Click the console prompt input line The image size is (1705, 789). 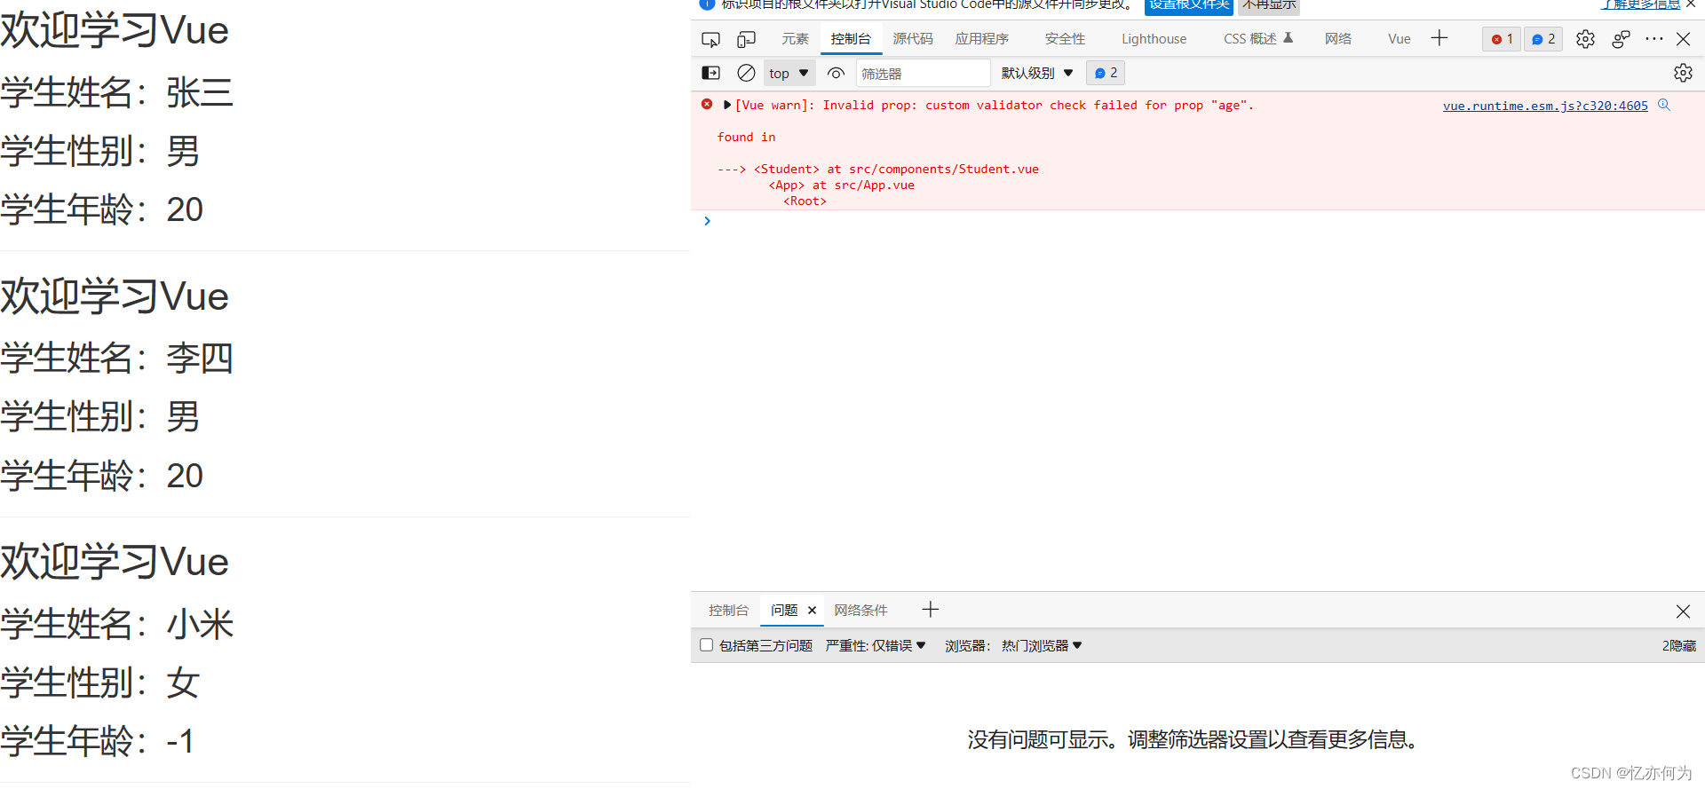1199,221
